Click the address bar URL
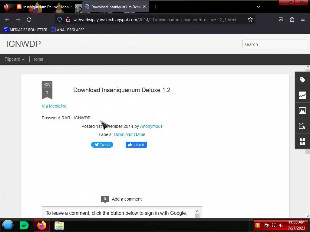310x232 pixels. point(155,20)
